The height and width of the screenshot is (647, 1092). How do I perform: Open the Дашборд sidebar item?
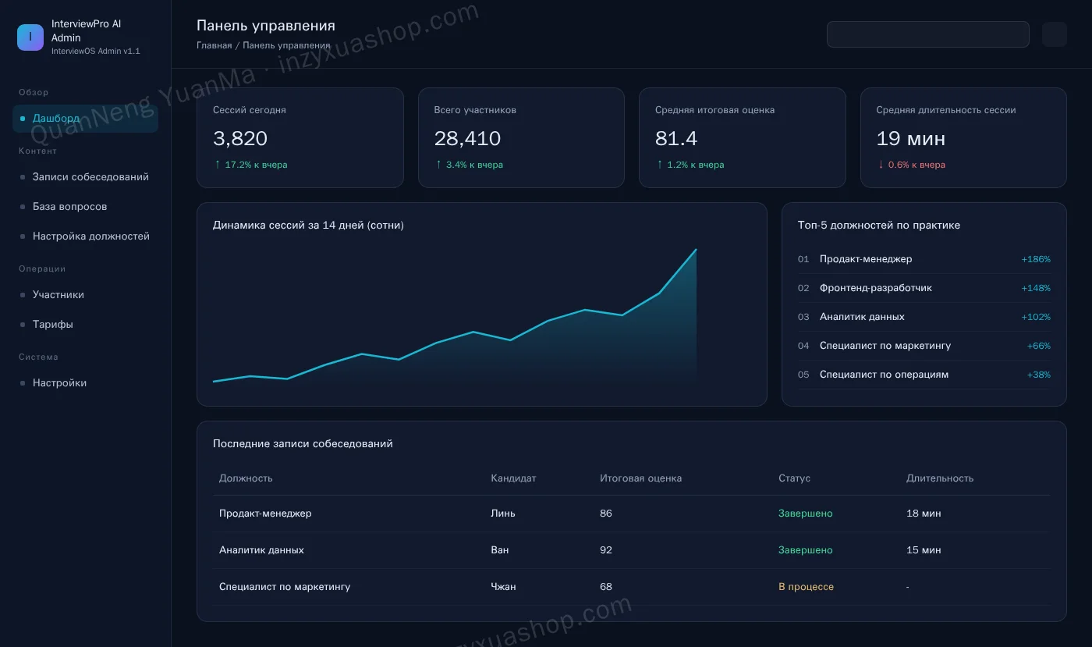coord(86,119)
